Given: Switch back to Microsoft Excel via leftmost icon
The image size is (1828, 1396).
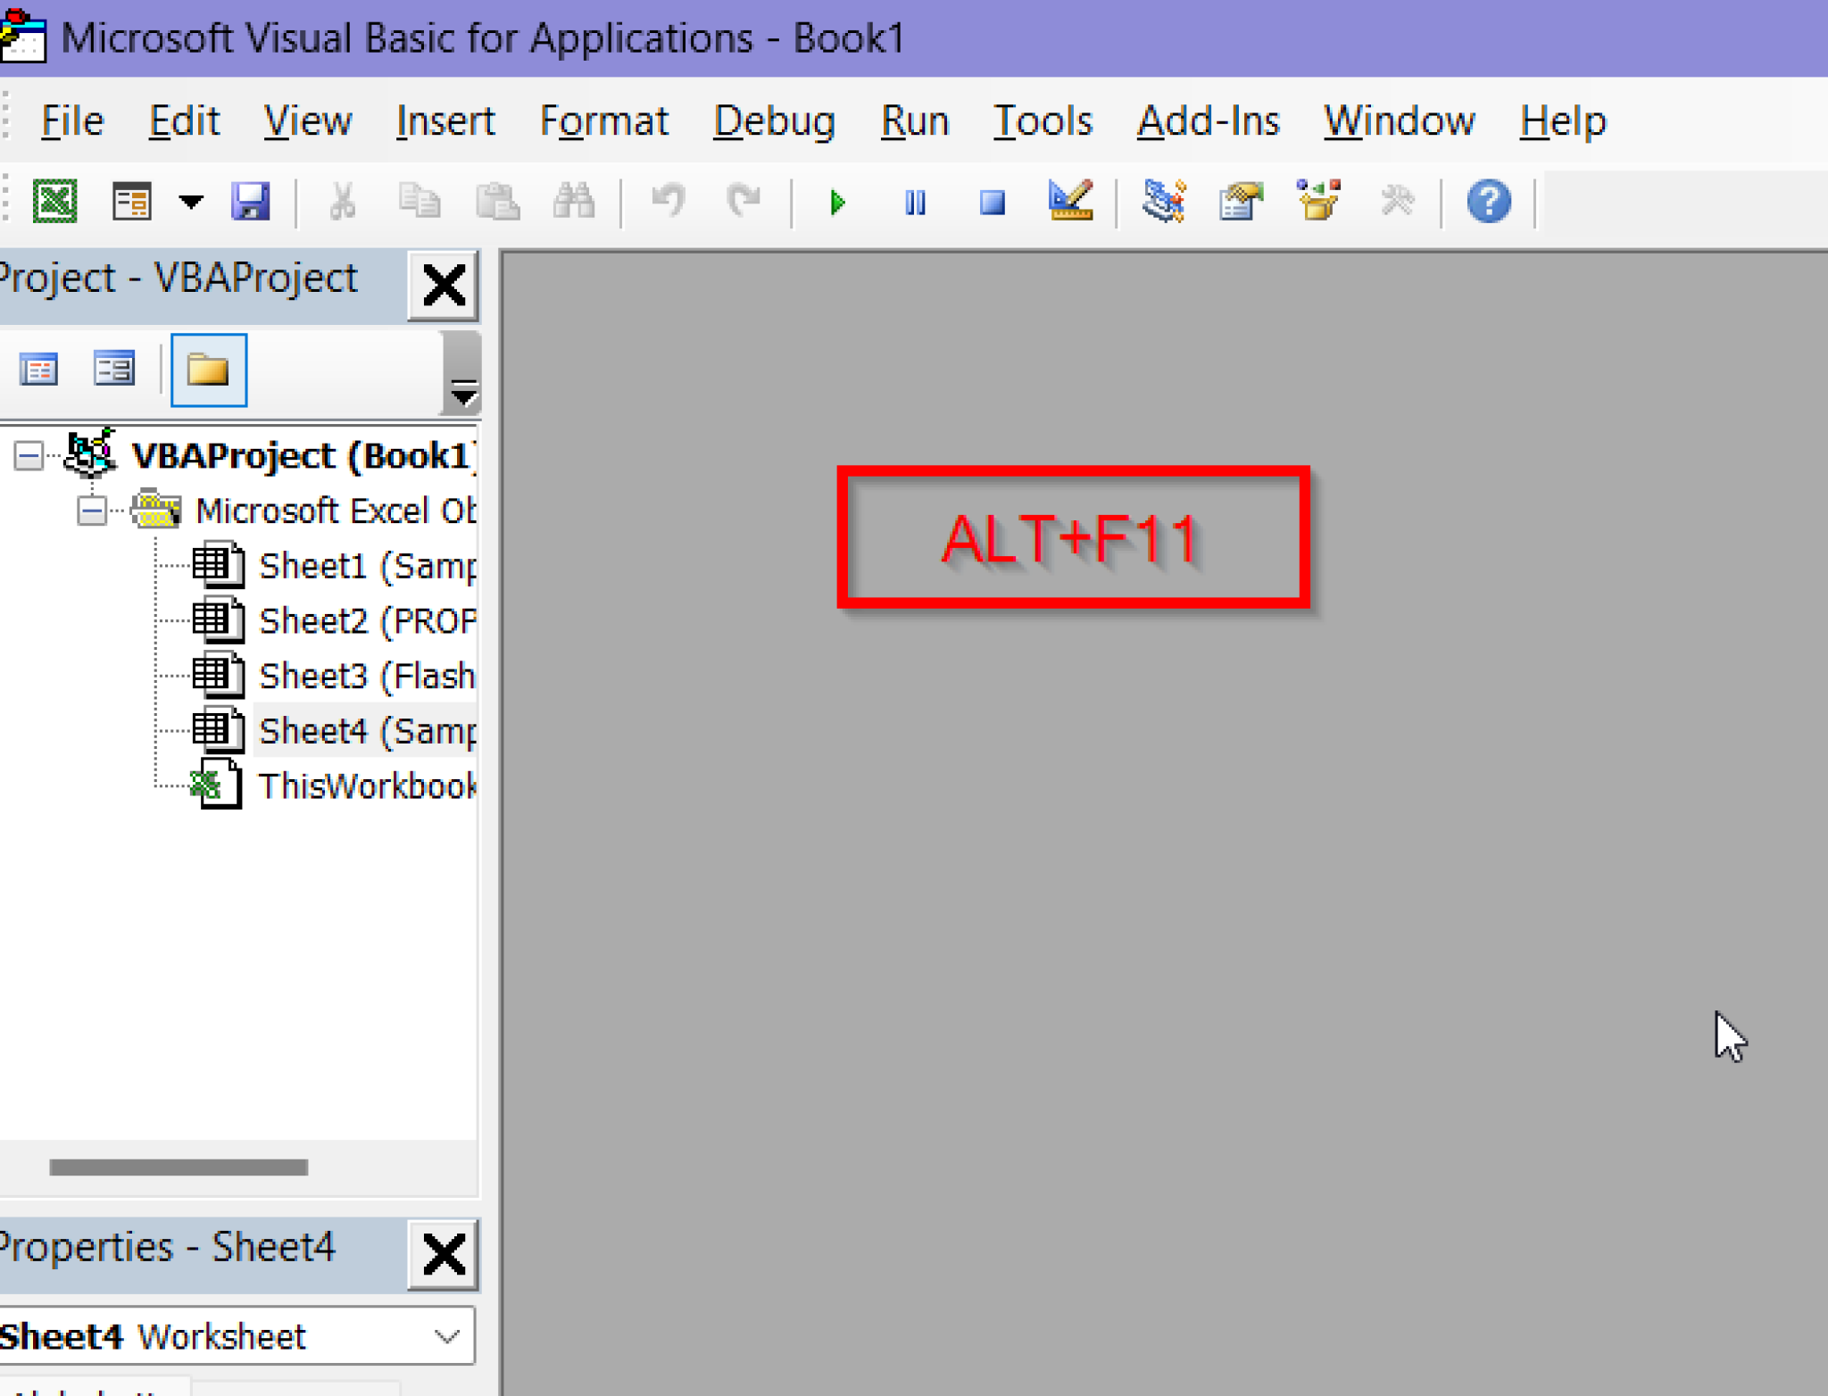Looking at the screenshot, I should tap(54, 202).
